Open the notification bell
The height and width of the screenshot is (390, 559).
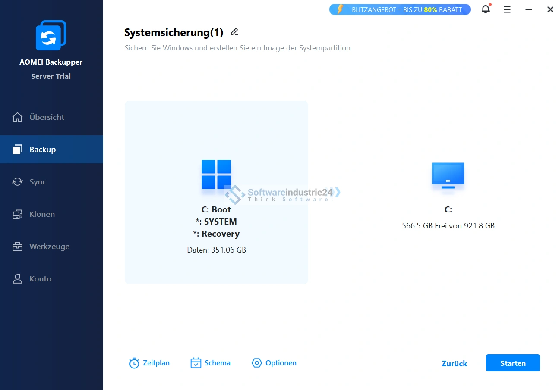tap(486, 9)
